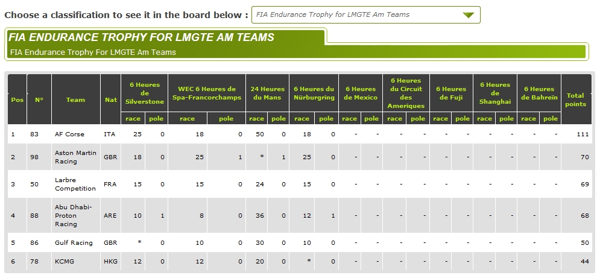The image size is (597, 278).
Task: Click car number 83 in AF Corse row
Action: 34,134
